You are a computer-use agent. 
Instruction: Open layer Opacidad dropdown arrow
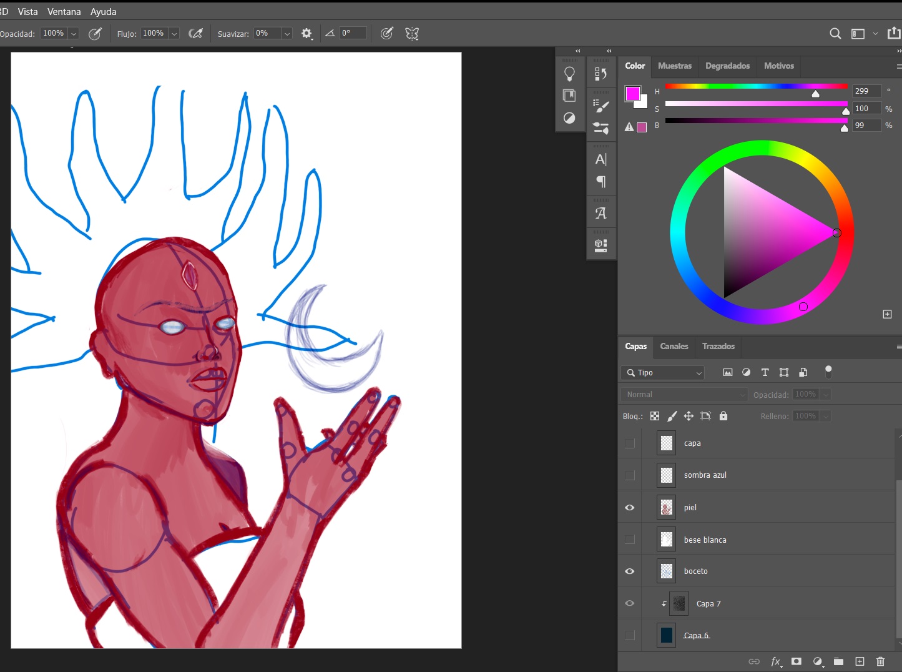coord(826,395)
